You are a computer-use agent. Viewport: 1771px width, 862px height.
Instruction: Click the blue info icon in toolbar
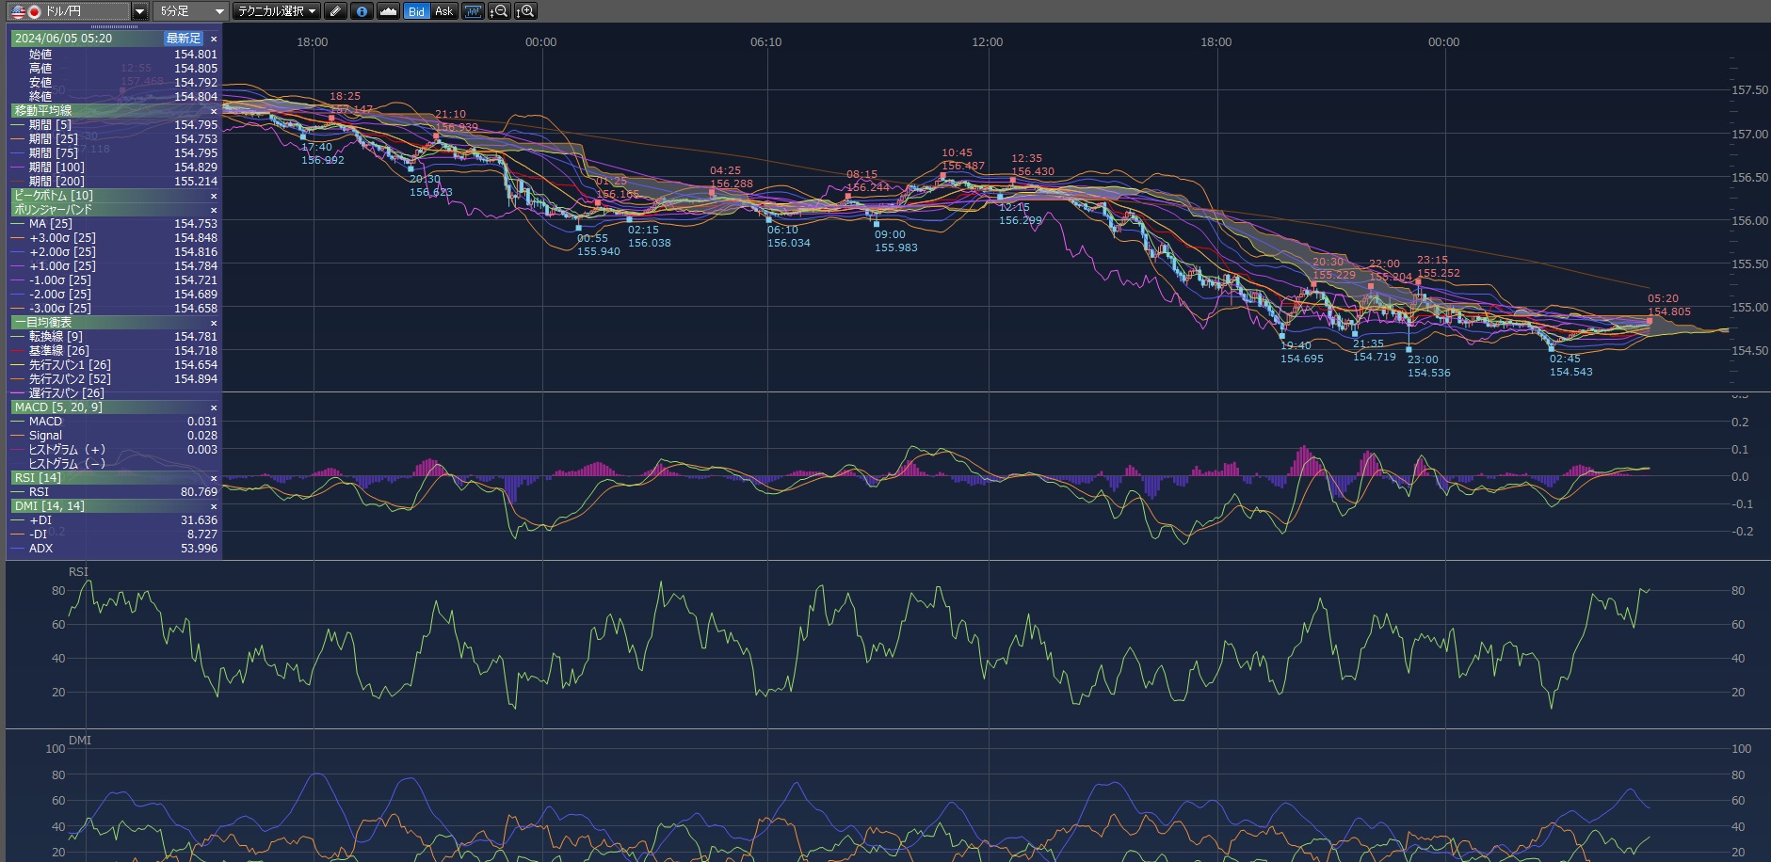[x=362, y=11]
